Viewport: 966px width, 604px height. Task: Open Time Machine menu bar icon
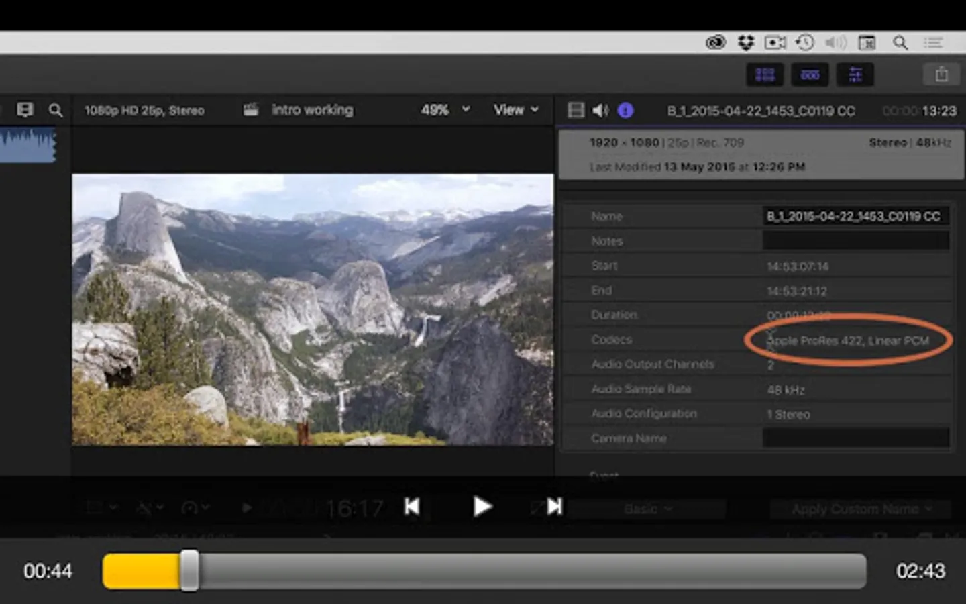pos(805,43)
